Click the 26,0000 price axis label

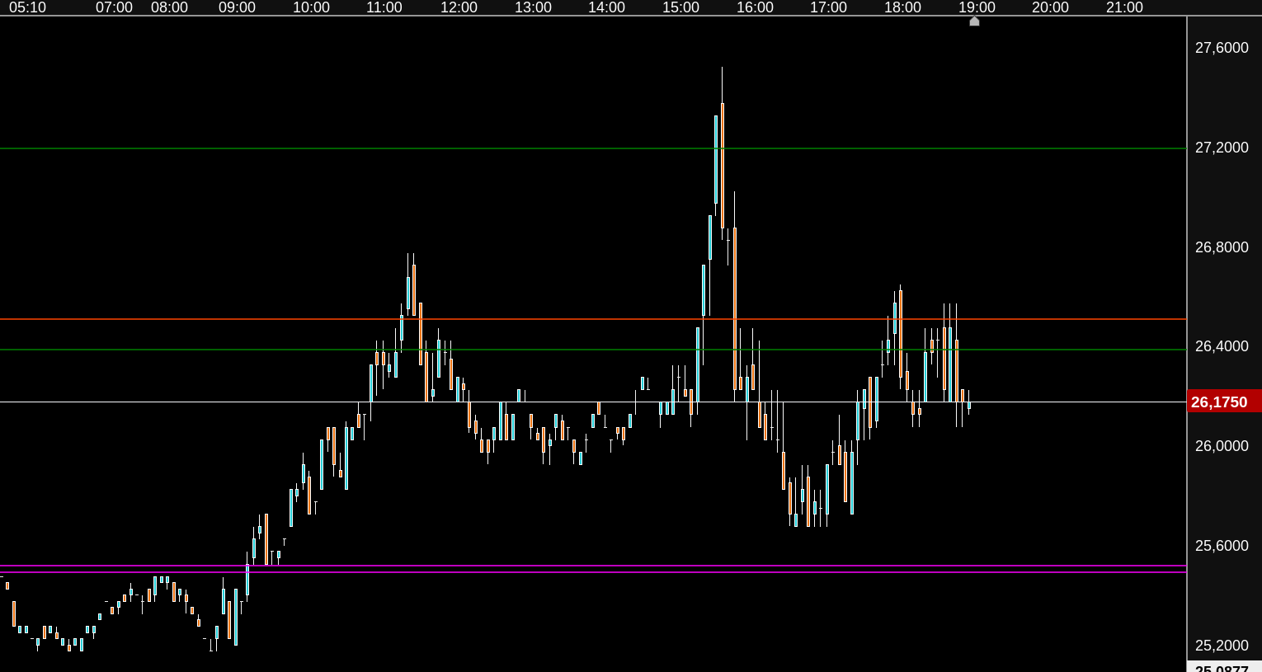pos(1222,446)
